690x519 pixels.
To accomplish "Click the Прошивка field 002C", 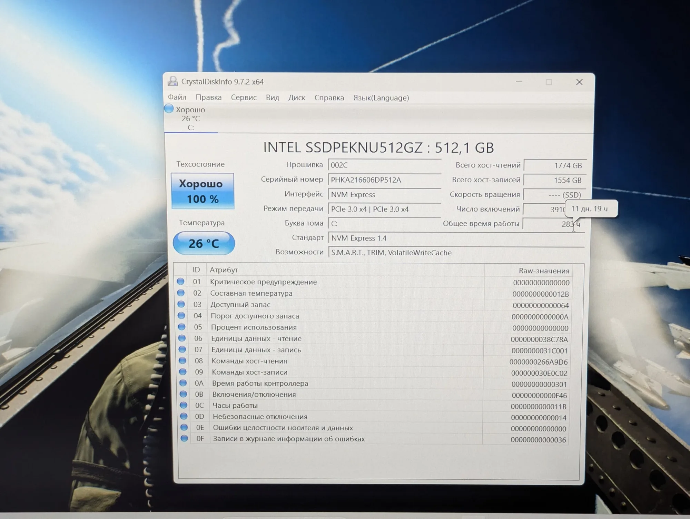I will point(384,165).
